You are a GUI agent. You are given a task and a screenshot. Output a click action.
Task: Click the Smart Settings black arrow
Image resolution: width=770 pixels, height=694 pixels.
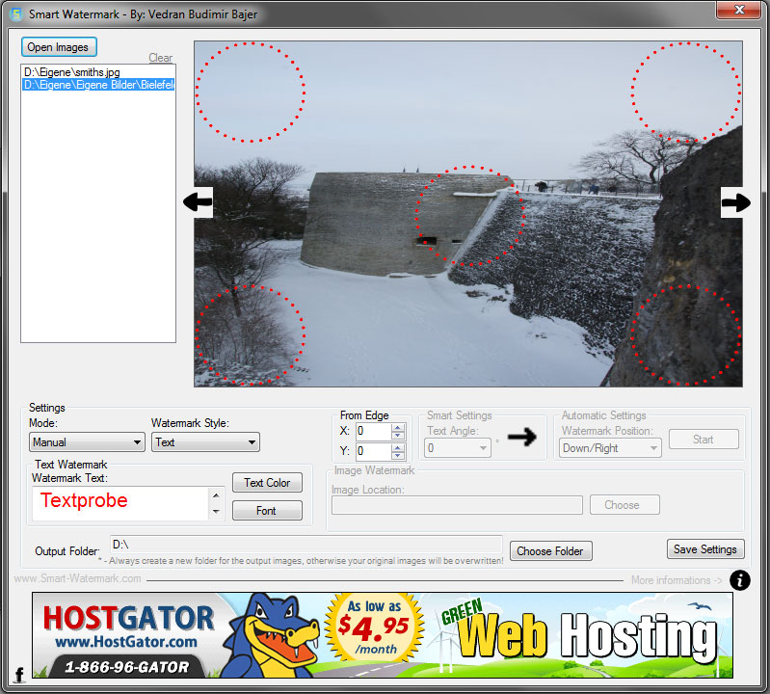tap(521, 436)
